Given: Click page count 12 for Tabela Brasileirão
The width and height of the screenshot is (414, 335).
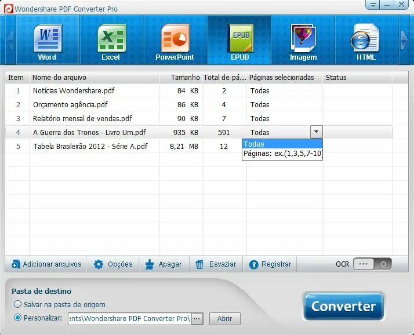Looking at the screenshot, I should pos(224,146).
